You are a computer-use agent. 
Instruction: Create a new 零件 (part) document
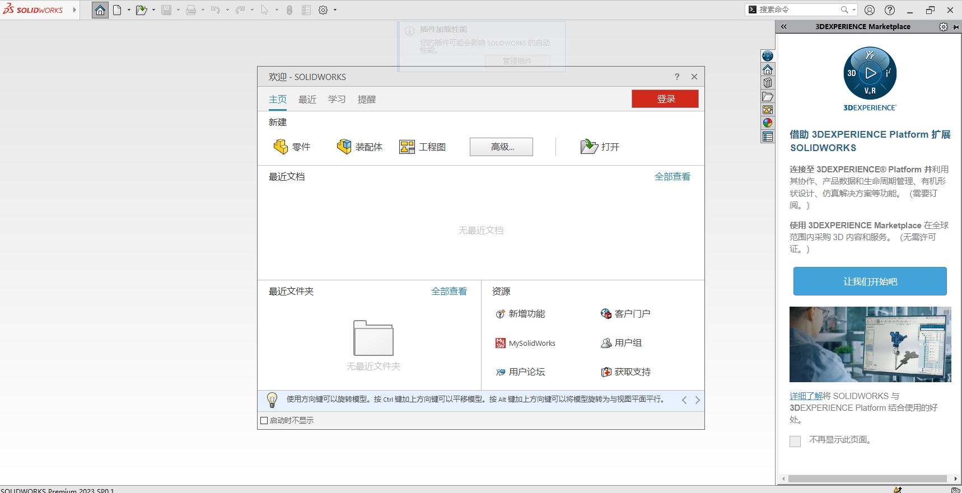[x=291, y=147]
